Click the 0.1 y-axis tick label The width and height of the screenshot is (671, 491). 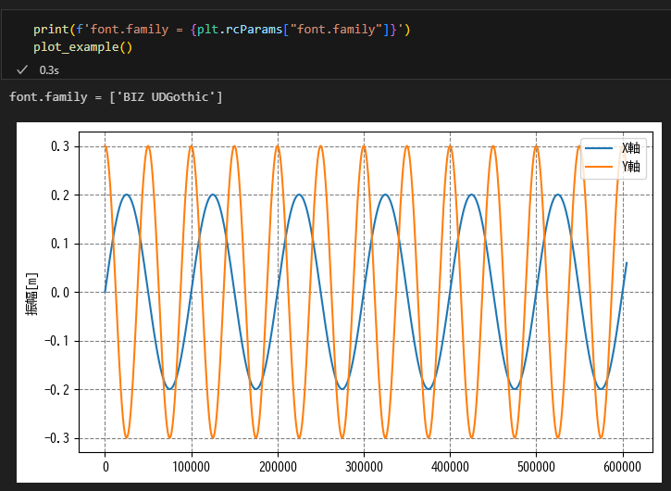(60, 244)
